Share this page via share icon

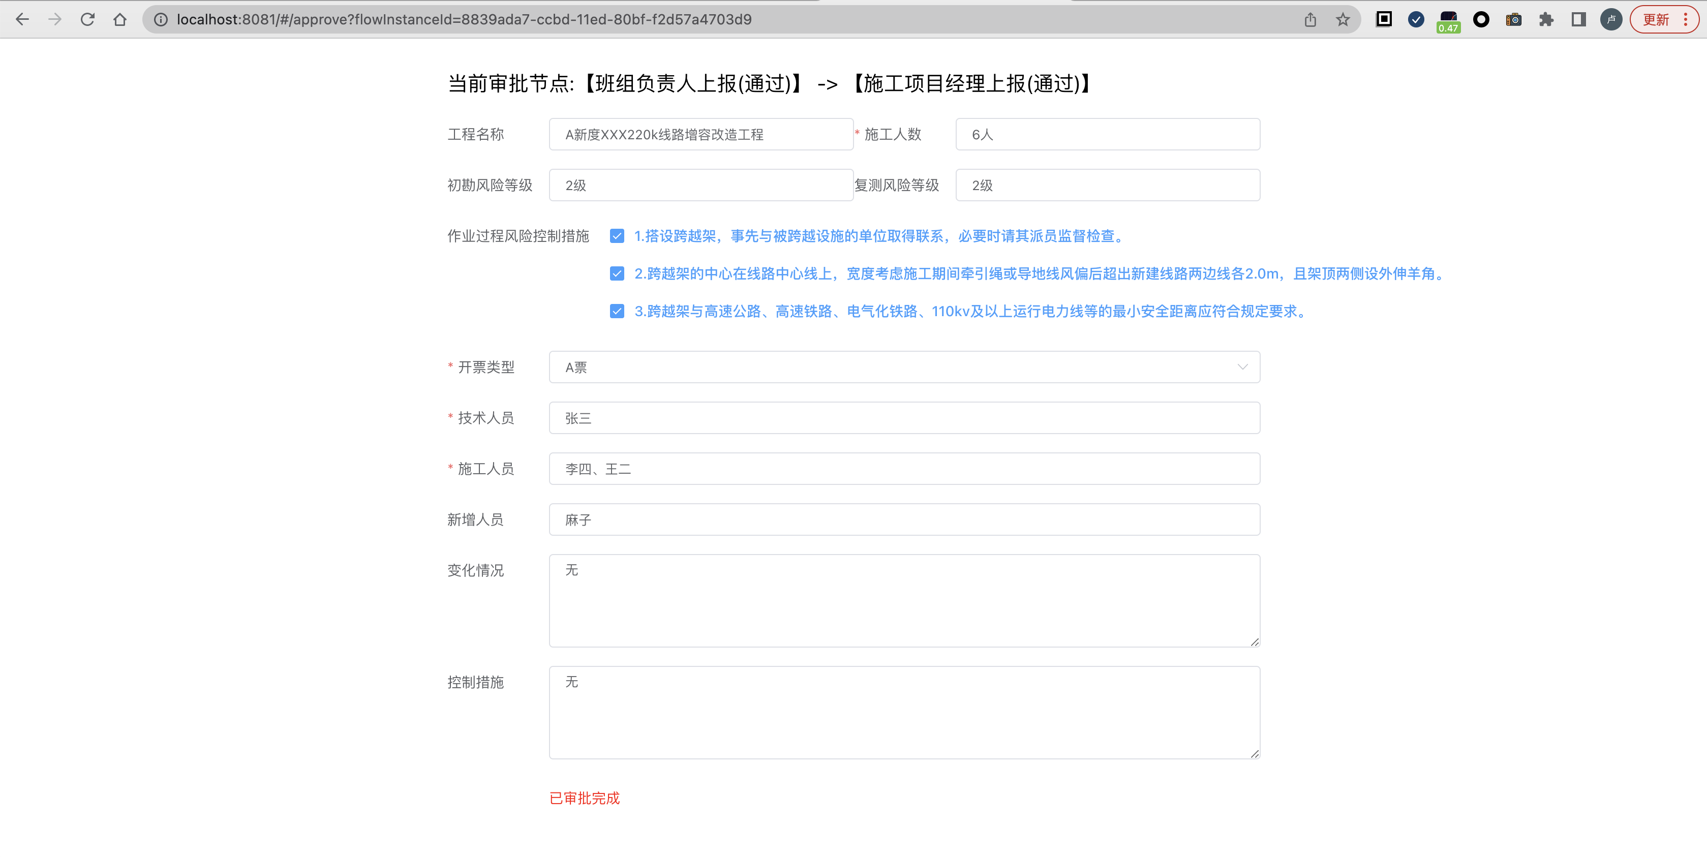pos(1310,19)
